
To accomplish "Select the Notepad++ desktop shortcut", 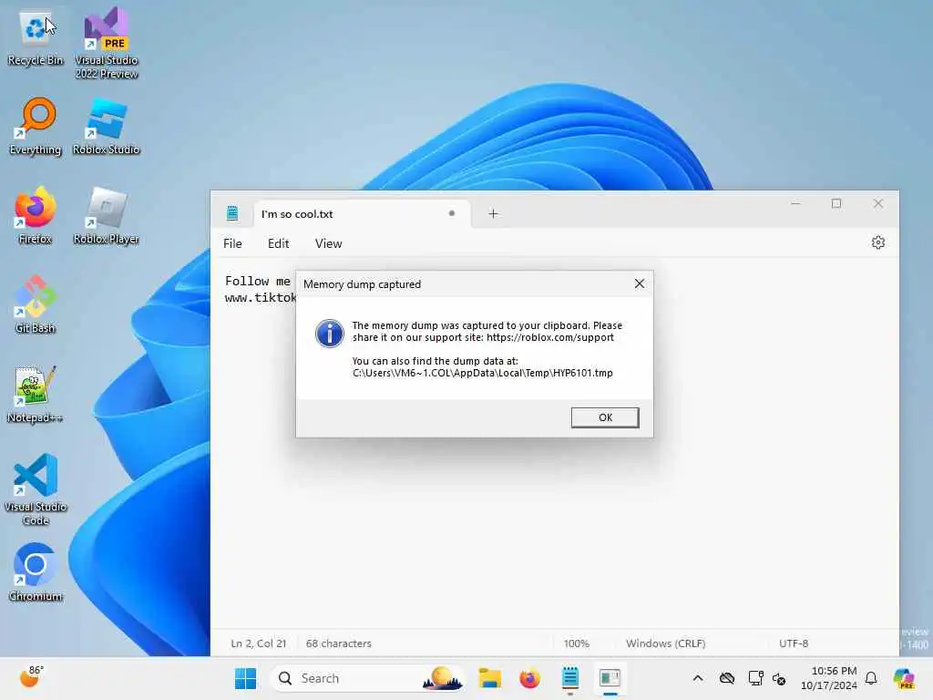I will coord(36,394).
